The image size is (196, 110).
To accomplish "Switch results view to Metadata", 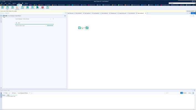I will pos(185,93).
